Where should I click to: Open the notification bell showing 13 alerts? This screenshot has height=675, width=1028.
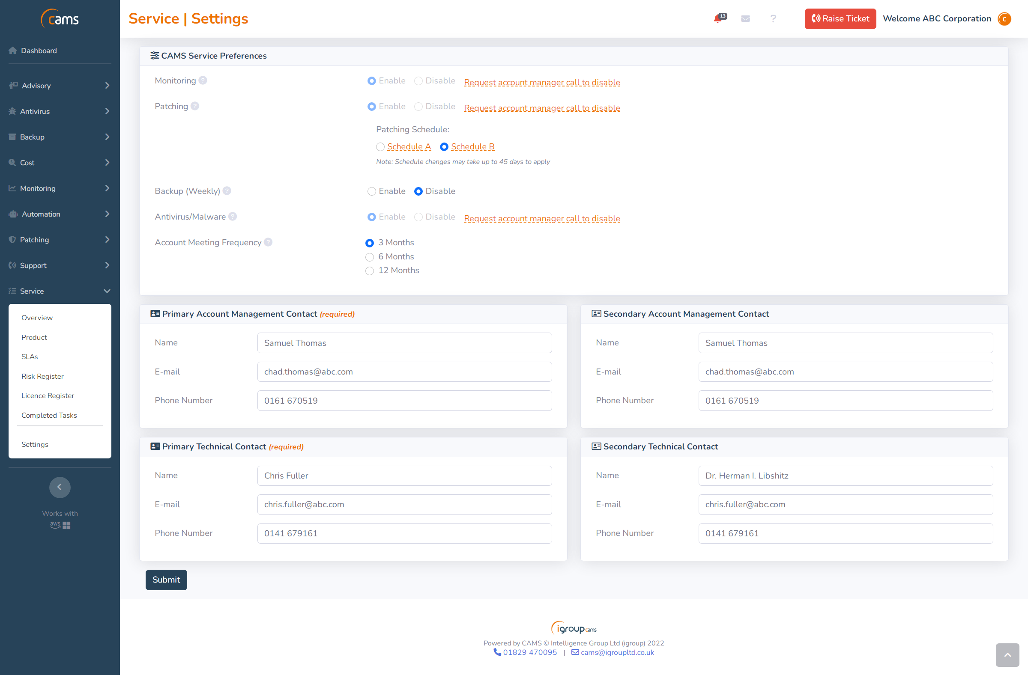pyautogui.click(x=718, y=18)
